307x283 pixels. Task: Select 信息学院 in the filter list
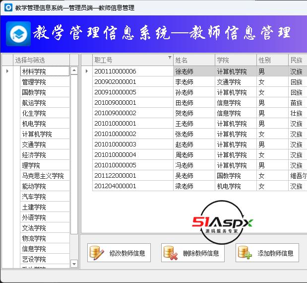(45, 249)
